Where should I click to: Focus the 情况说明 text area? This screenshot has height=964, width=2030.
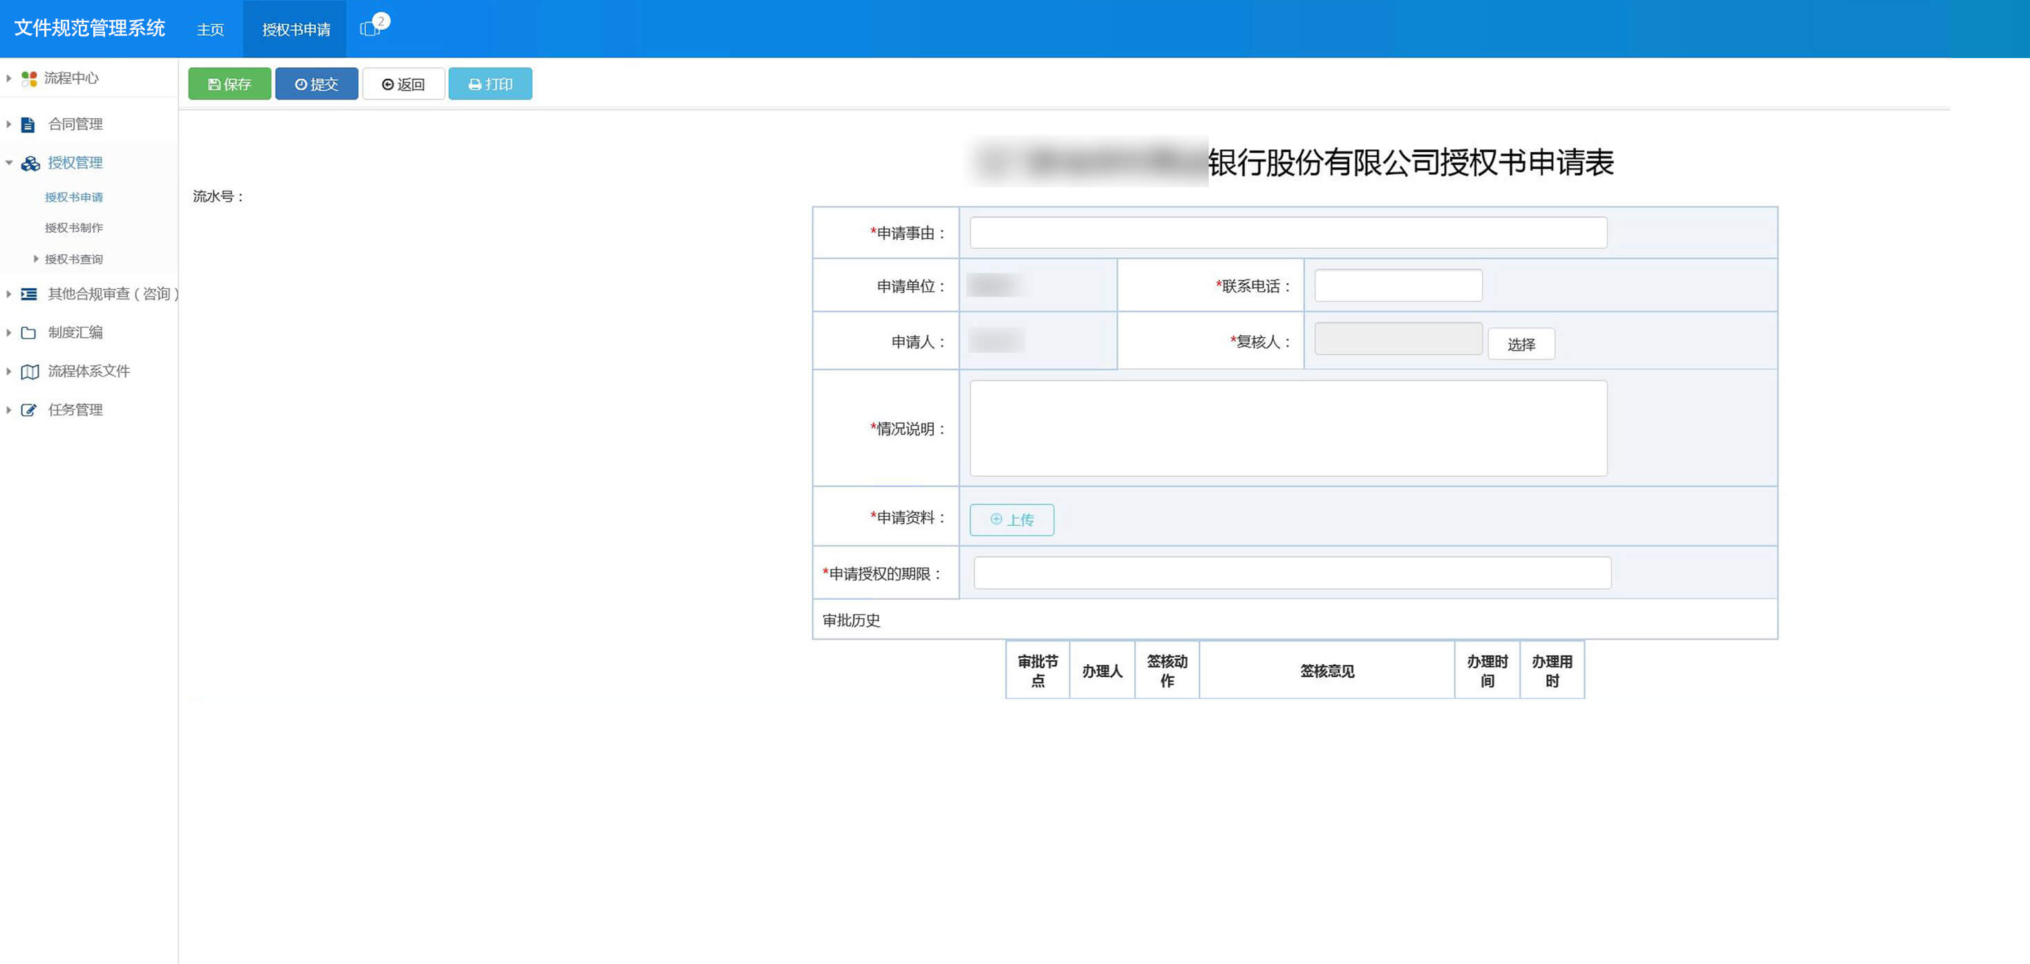pos(1288,428)
